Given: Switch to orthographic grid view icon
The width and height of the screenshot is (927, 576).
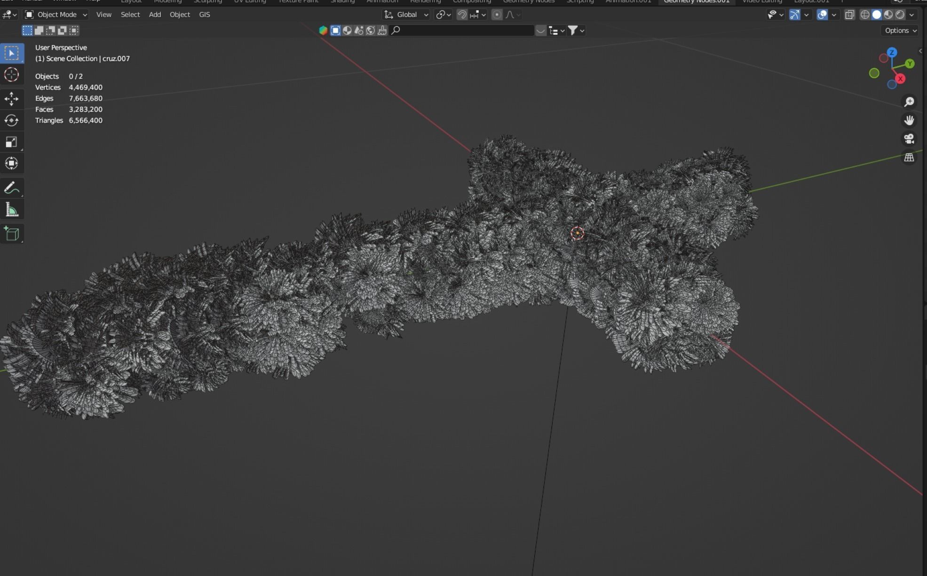Looking at the screenshot, I should [909, 158].
